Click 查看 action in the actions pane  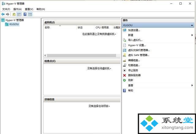coord(131,85)
